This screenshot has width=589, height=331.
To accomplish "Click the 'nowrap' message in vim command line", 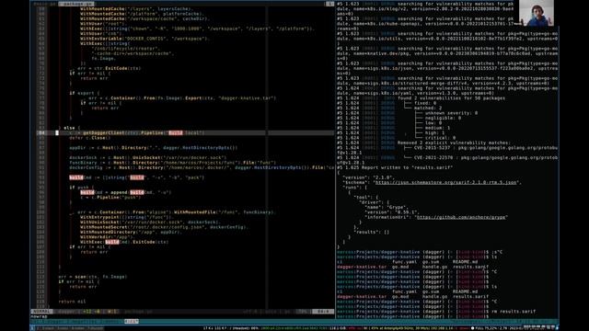I will pyautogui.click(x=39, y=316).
